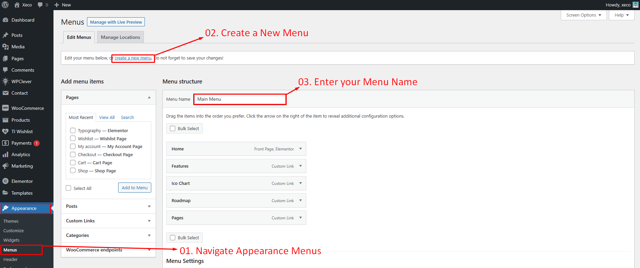Open Elementor from sidebar icon
The height and width of the screenshot is (268, 640).
[x=5, y=181]
